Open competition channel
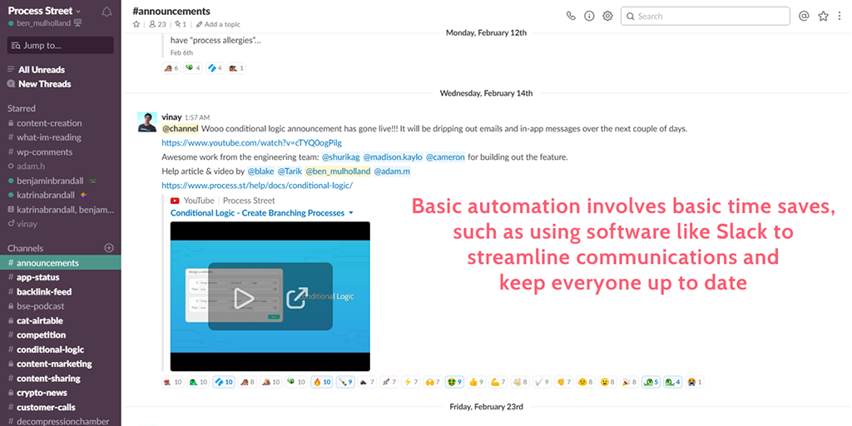The width and height of the screenshot is (852, 426). pos(41,334)
